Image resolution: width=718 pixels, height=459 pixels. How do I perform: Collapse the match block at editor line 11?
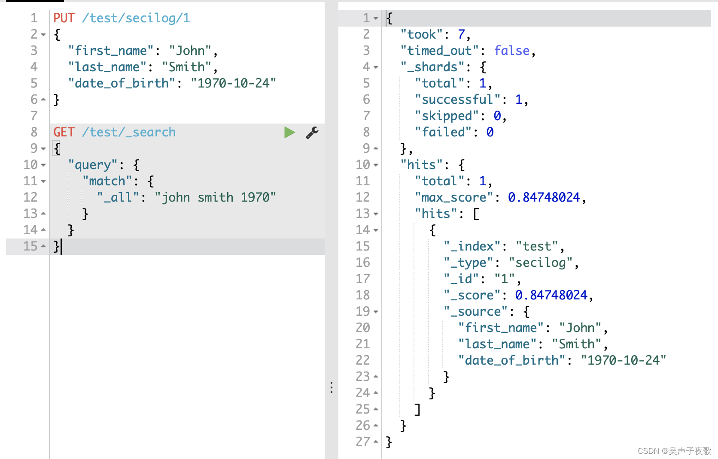coord(43,181)
